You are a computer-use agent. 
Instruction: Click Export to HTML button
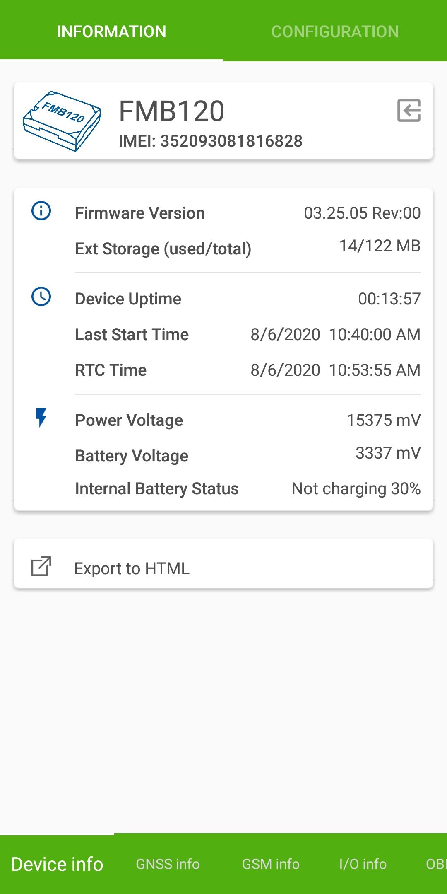point(223,563)
